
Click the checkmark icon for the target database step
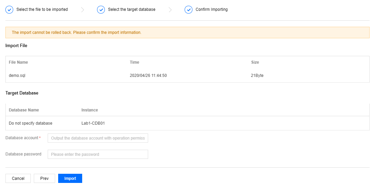(x=101, y=10)
